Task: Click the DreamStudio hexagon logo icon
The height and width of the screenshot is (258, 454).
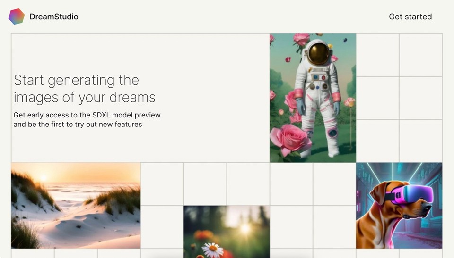Action: point(17,17)
